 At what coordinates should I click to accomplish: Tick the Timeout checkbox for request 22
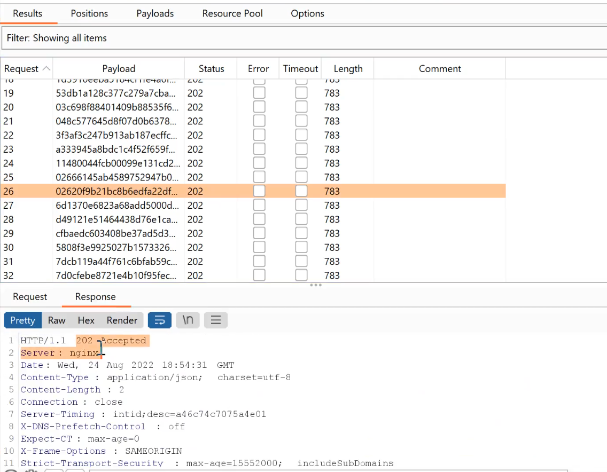[301, 135]
